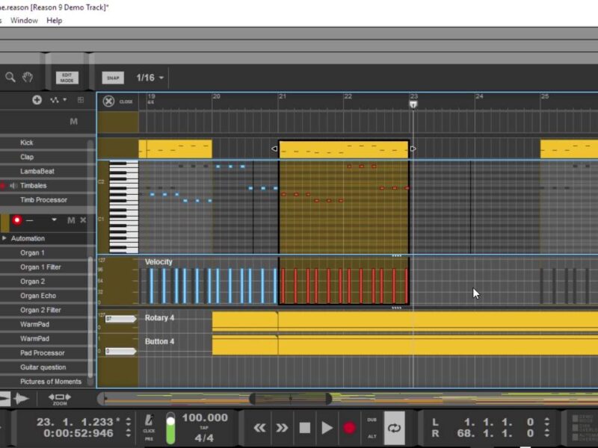Image resolution: width=598 pixels, height=448 pixels.
Task: Toggle the Loop button in transport
Action: tap(394, 428)
